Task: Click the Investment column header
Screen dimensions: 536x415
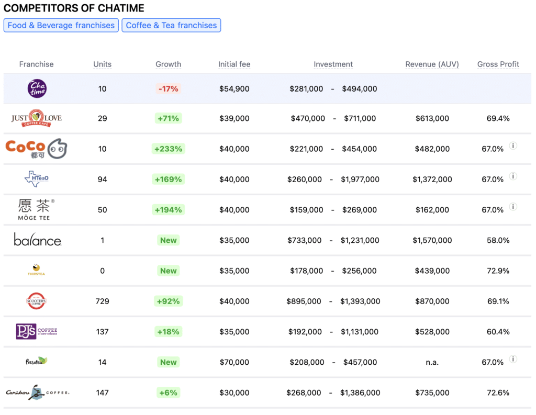Action: click(333, 64)
